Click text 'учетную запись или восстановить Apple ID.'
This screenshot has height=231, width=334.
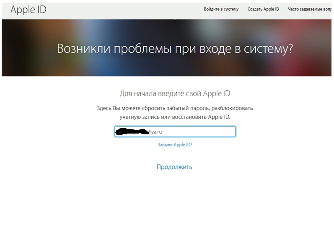pyautogui.click(x=175, y=117)
